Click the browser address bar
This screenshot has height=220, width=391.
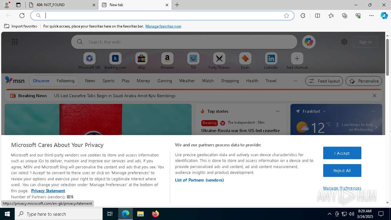(x=163, y=16)
